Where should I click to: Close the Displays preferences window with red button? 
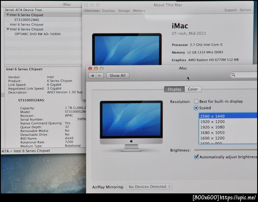pyautogui.click(x=90, y=68)
